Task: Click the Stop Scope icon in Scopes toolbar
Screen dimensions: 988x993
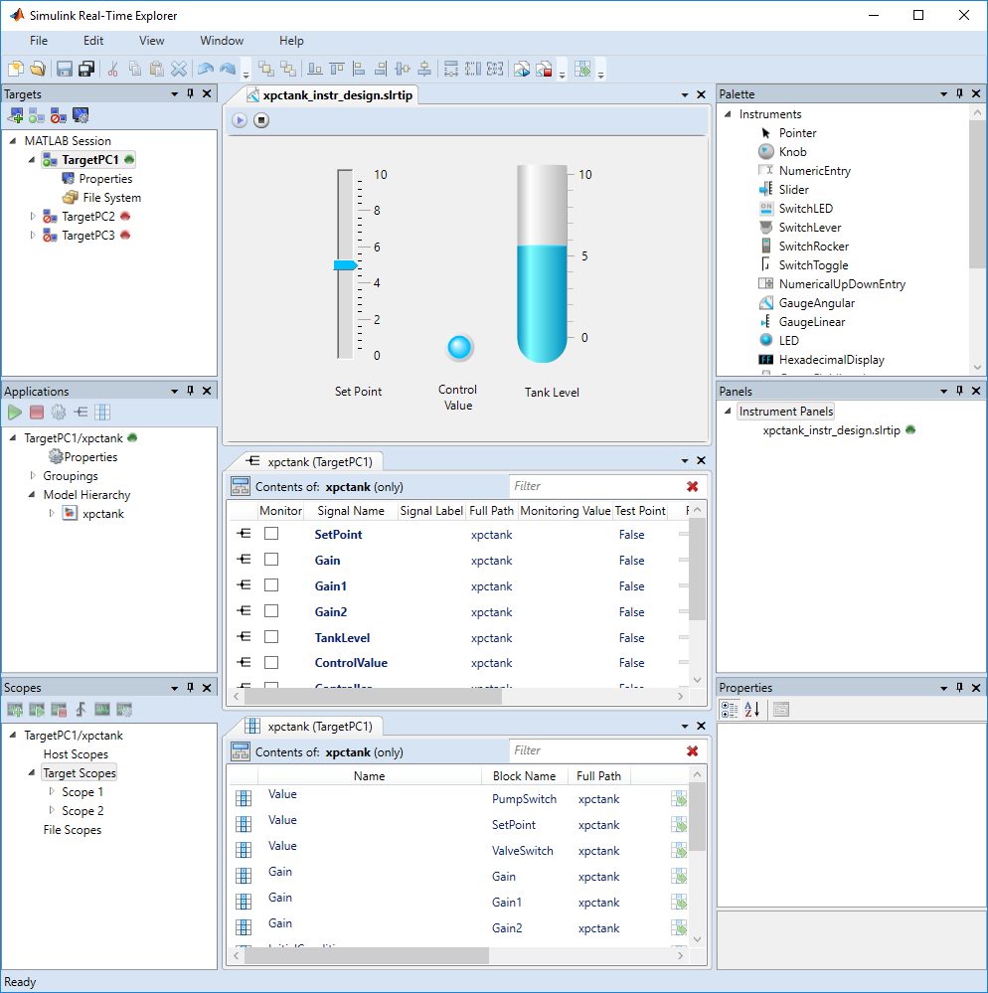Action: [59, 710]
